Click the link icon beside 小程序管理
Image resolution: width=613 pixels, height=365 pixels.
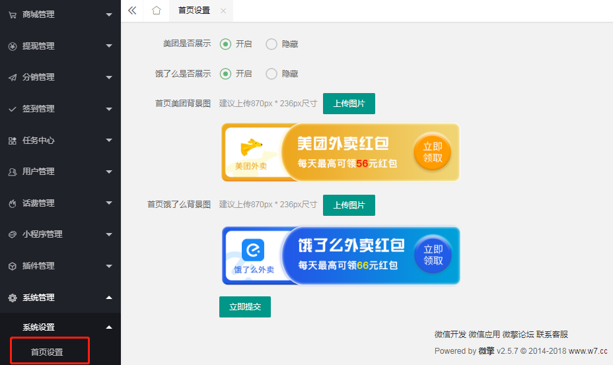tap(13, 234)
